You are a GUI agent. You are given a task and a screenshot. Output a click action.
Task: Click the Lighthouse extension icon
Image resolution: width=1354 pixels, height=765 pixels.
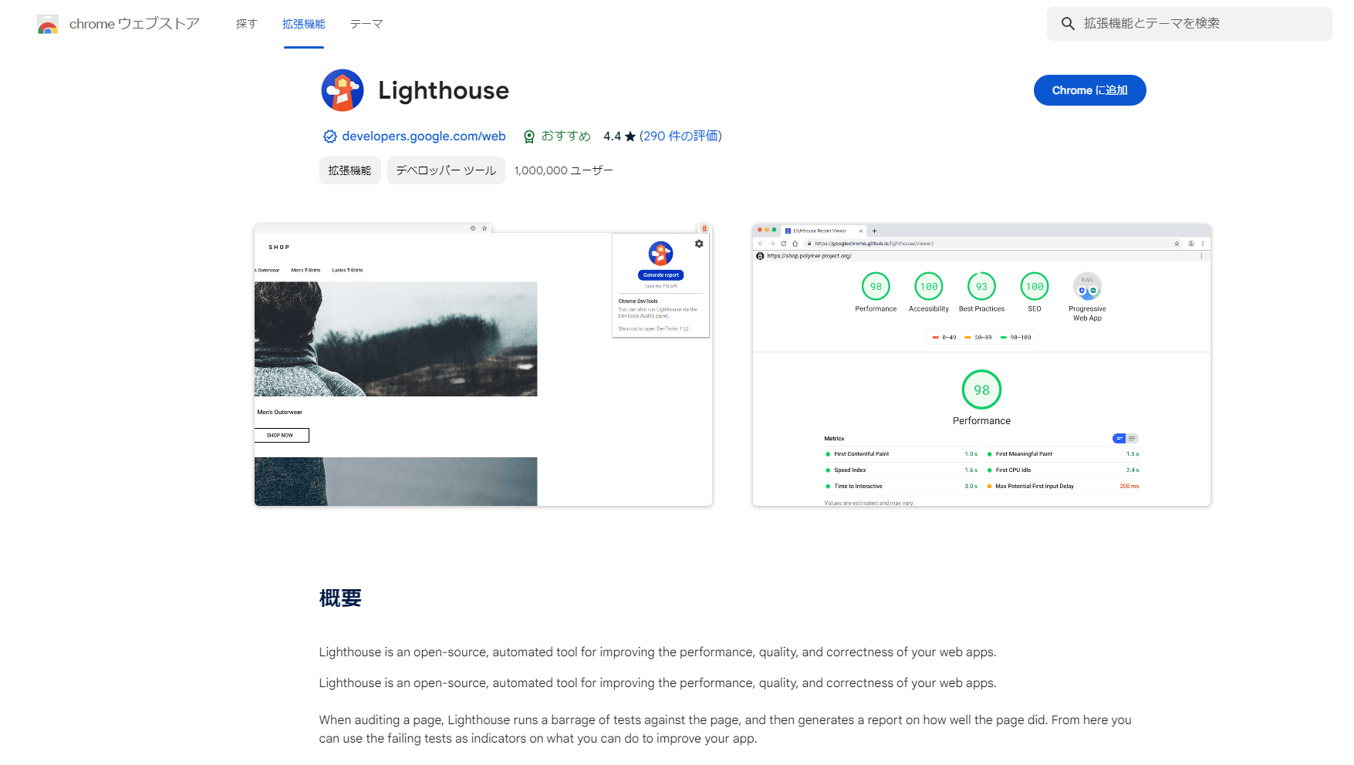[343, 90]
